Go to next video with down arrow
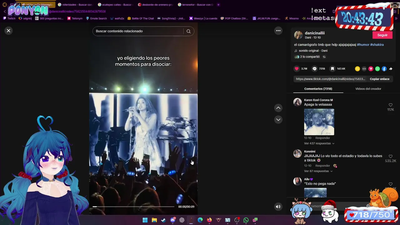Image resolution: width=400 pixels, height=225 pixels. coord(278,120)
